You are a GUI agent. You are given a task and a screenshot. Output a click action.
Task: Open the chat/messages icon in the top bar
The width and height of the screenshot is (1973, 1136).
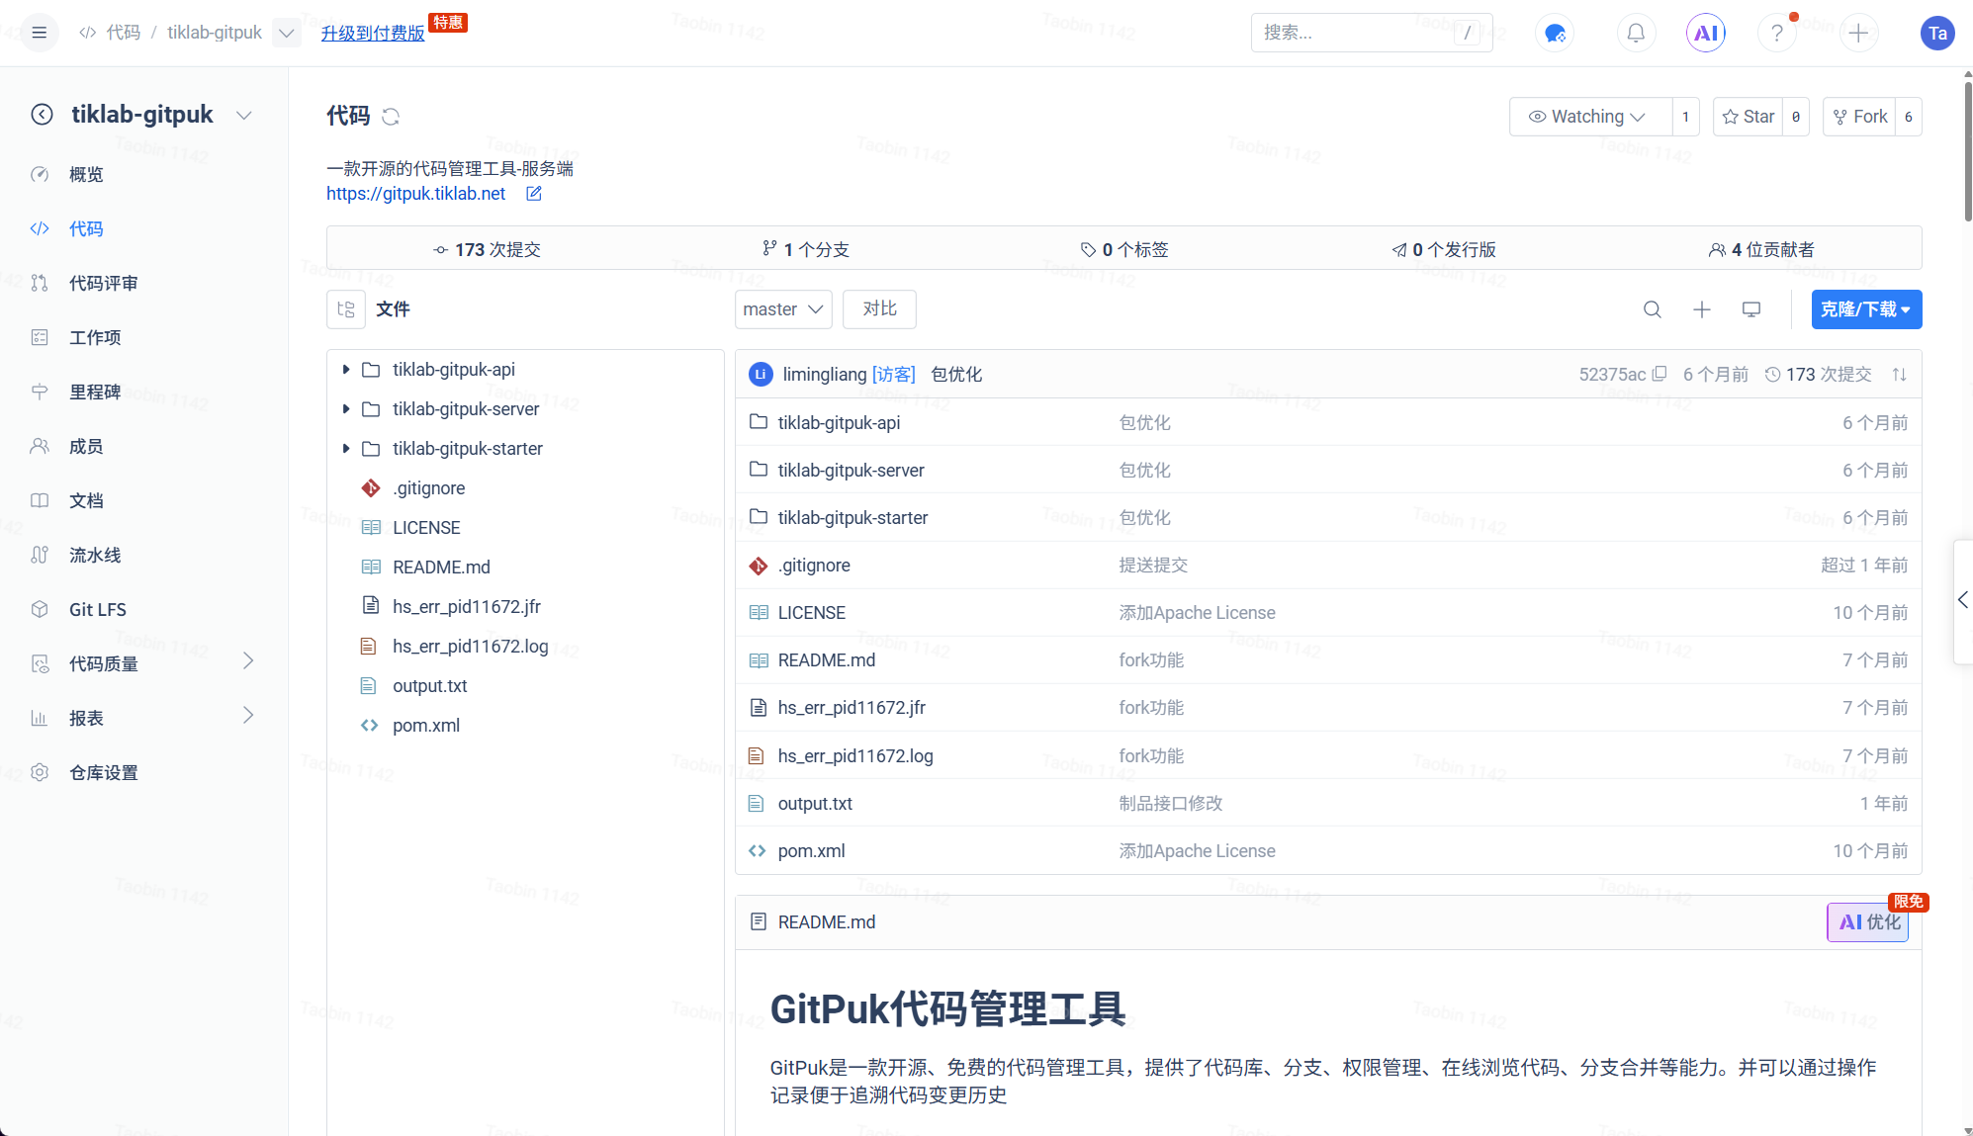1555,33
